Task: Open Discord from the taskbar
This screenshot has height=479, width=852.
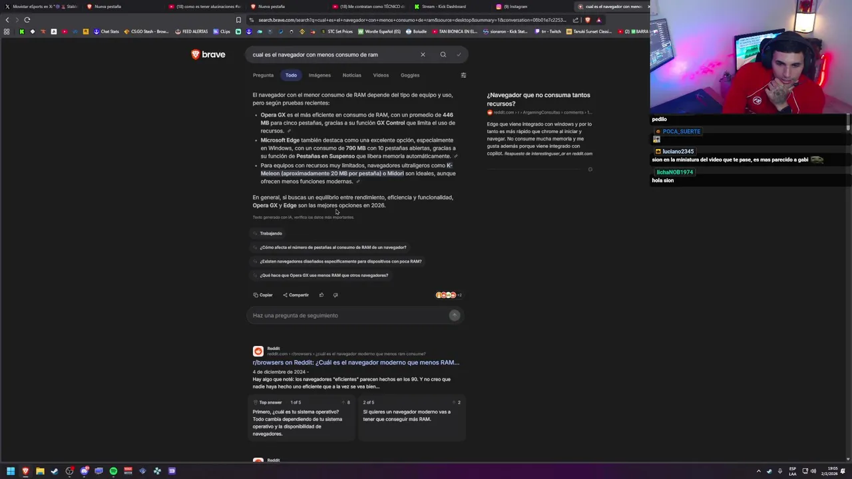Action: tap(84, 471)
